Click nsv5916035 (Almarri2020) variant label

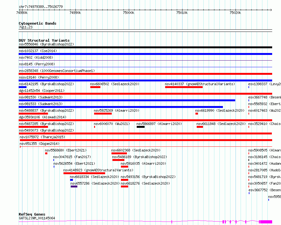pos(143,163)
